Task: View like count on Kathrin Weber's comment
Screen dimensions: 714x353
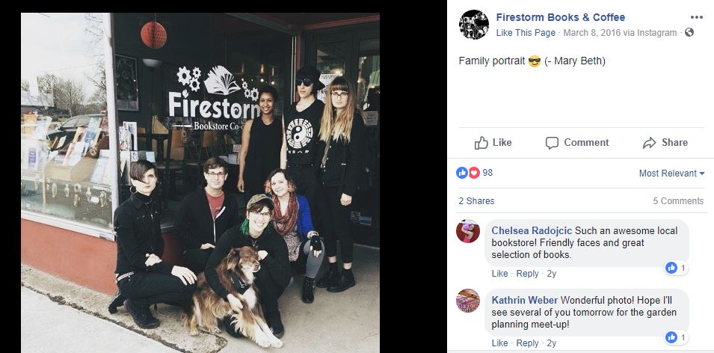Action: tap(676, 337)
